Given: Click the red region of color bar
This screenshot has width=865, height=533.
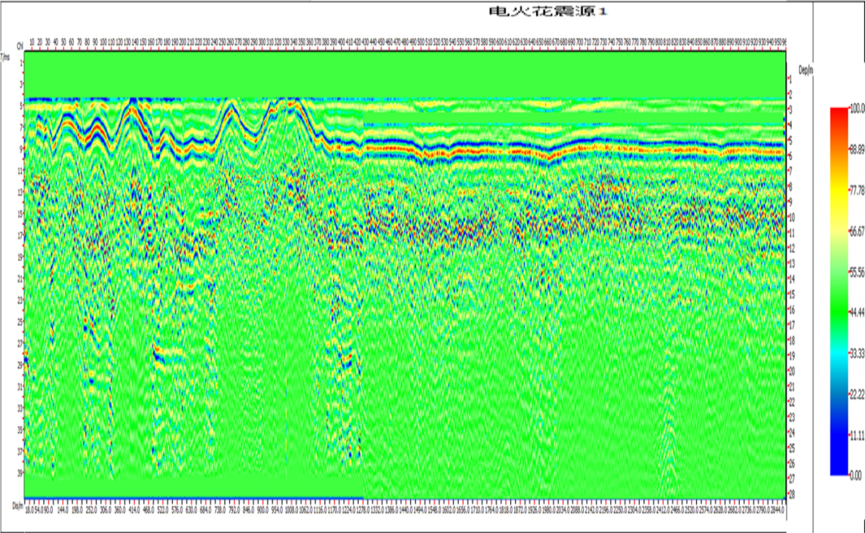Looking at the screenshot, I should (839, 118).
